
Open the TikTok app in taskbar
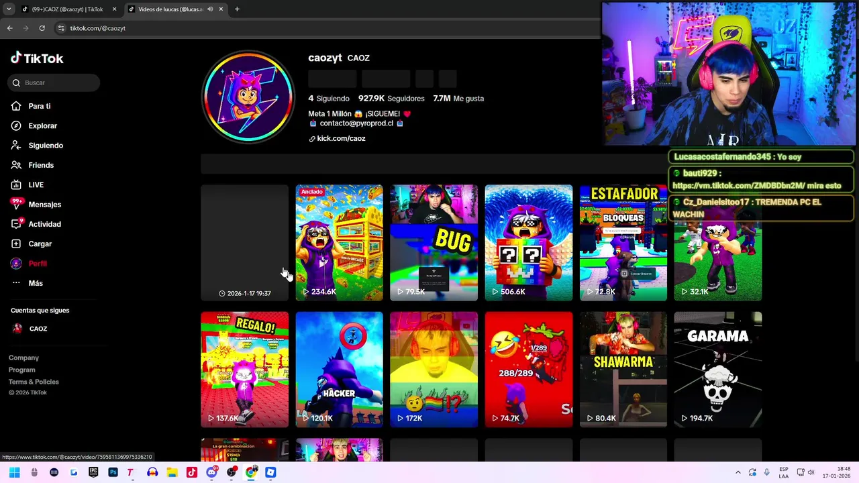point(192,472)
